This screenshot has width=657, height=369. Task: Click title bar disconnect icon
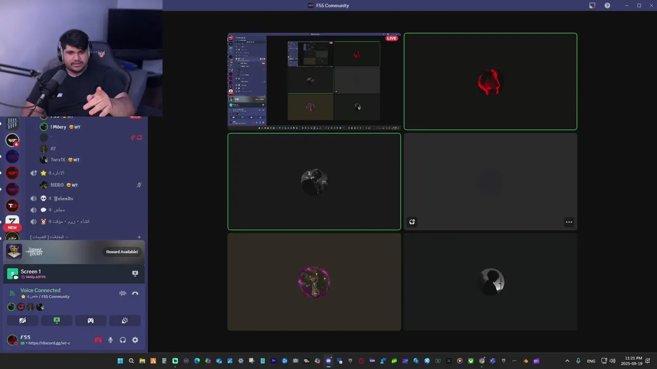pos(592,6)
